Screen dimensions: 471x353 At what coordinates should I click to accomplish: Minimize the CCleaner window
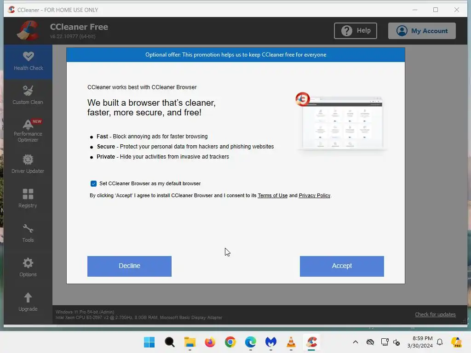[415, 10]
